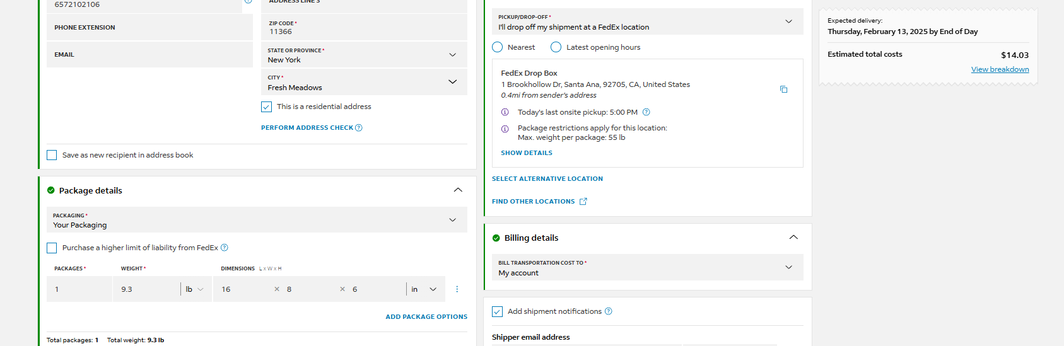Viewport: 1064px width, 346px height.
Task: Click the Email input field
Action: click(x=149, y=55)
